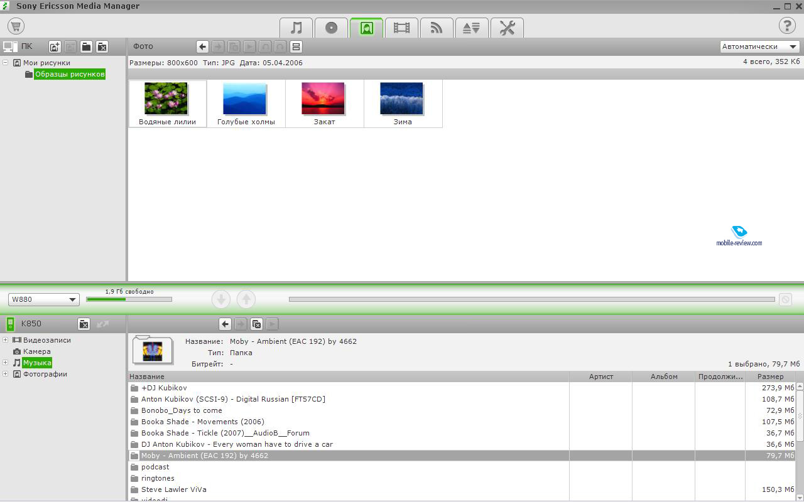
Task: Select the Зима photo thumbnail
Action: pyautogui.click(x=403, y=104)
